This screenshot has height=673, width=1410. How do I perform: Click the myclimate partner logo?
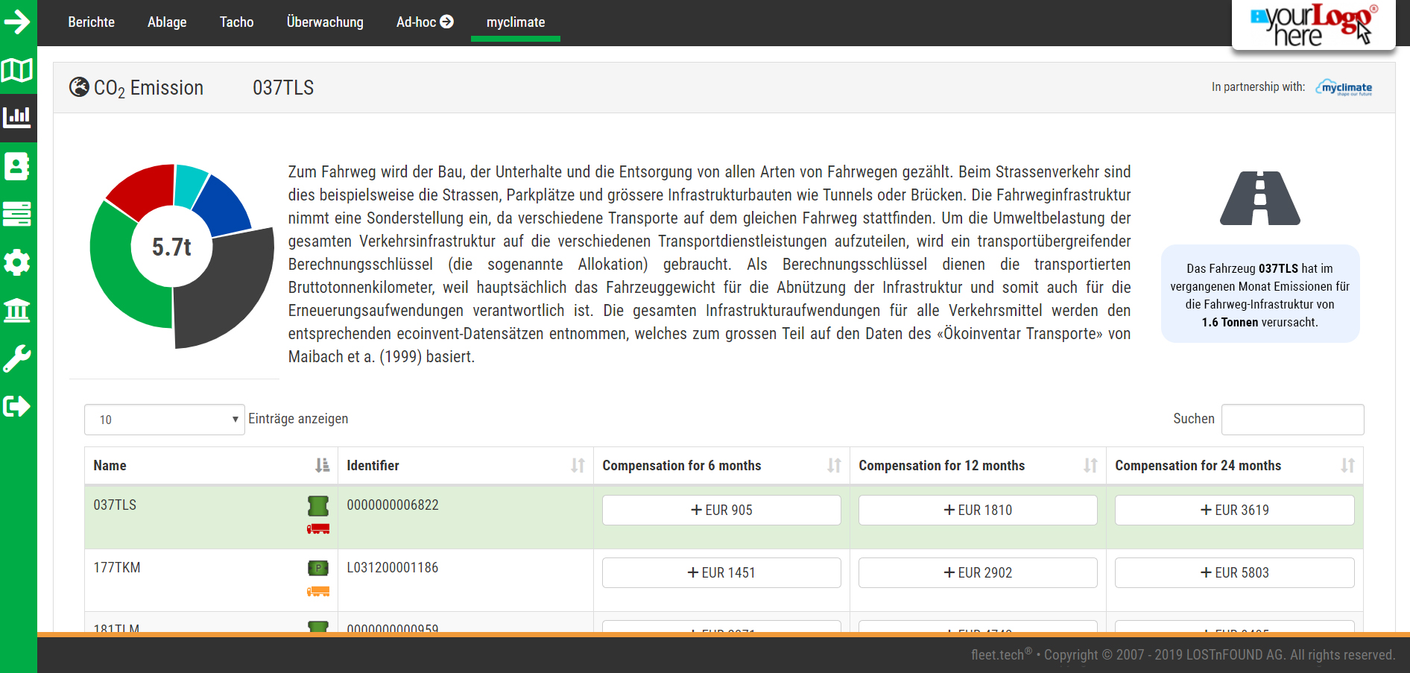[x=1344, y=88]
